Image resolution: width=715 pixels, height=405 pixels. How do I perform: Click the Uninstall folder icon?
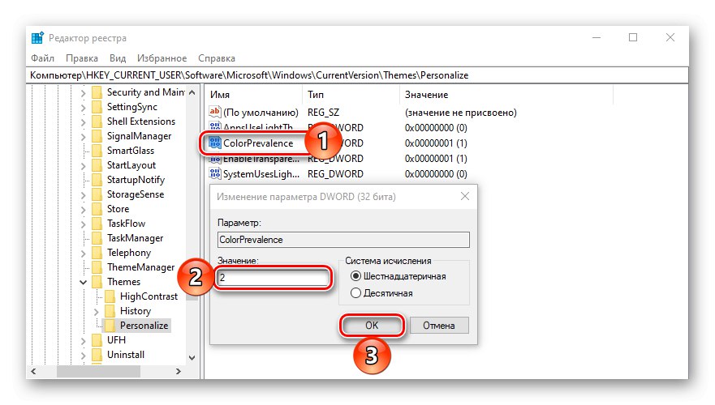97,355
